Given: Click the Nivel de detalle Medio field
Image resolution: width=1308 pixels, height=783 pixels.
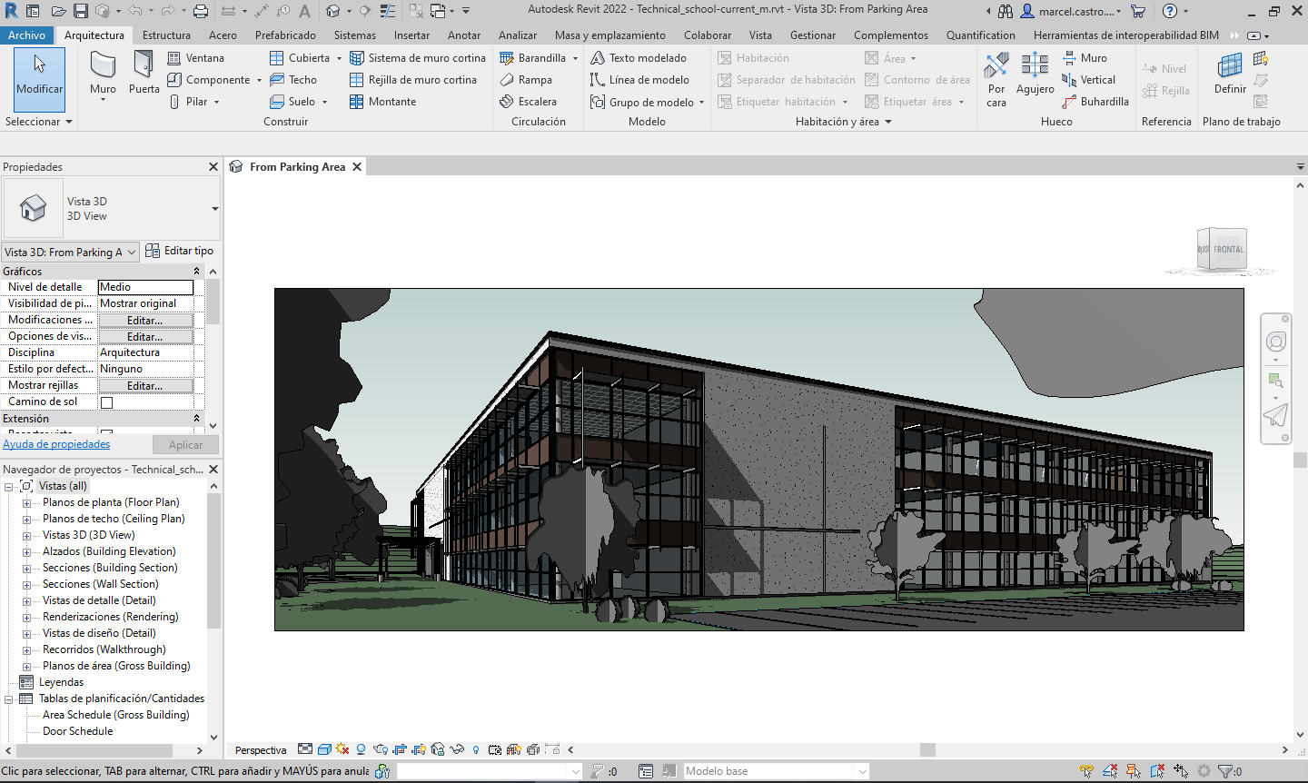Looking at the screenshot, I should (145, 287).
